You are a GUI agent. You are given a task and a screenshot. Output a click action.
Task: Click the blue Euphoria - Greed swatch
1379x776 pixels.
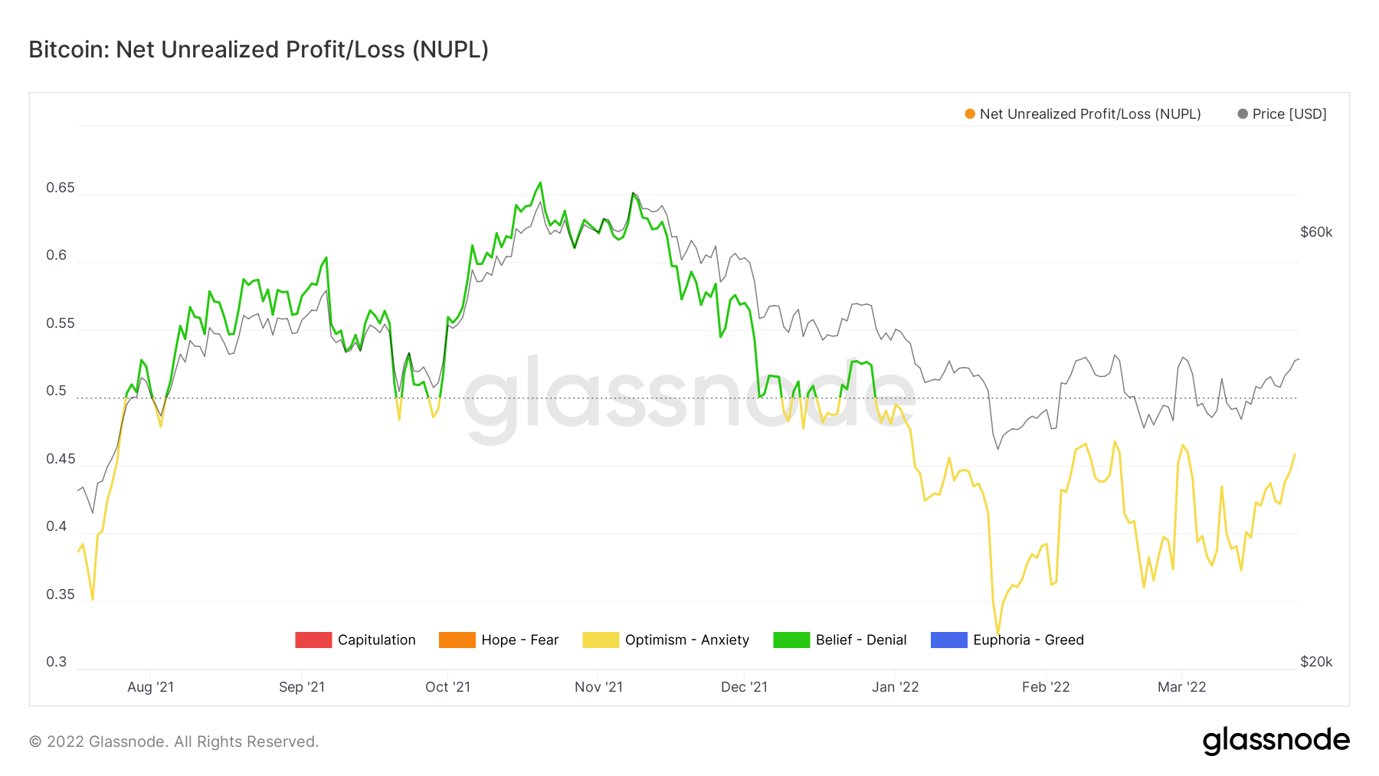(x=948, y=640)
